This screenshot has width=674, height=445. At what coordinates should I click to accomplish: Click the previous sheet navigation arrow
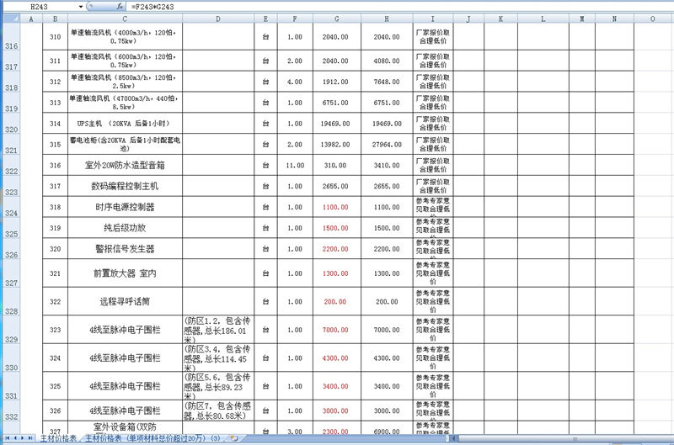14,439
